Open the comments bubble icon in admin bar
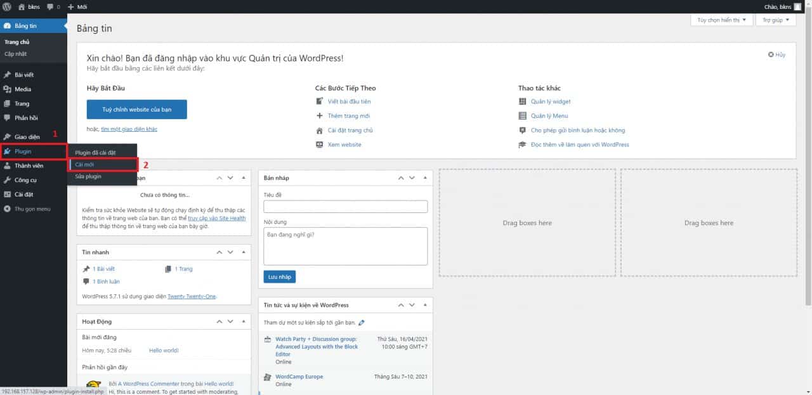812x395 pixels. click(x=50, y=6)
